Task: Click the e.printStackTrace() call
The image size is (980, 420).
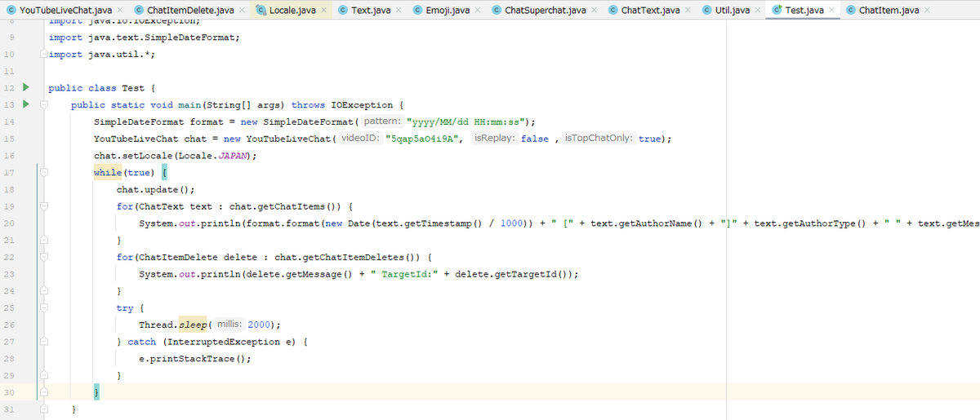Action: [193, 359]
